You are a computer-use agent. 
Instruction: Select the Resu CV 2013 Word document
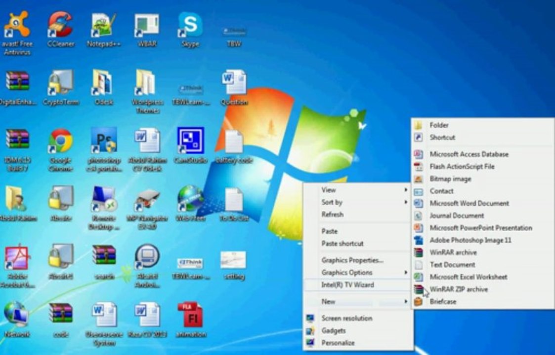tap(147, 319)
